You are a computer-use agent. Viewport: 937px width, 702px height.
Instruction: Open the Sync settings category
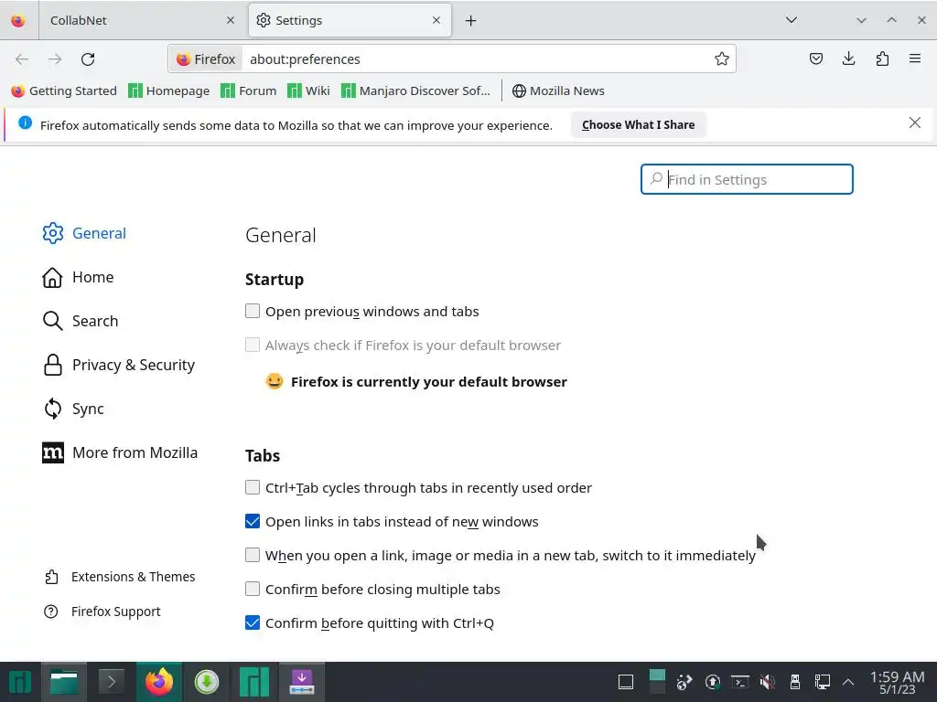tap(73, 409)
